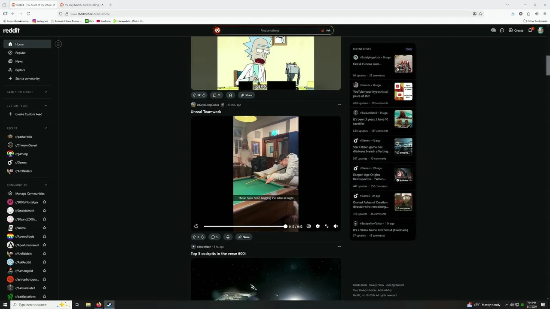Unmute the Unreal Teamwork video
This screenshot has width=550, height=309.
coord(336,226)
